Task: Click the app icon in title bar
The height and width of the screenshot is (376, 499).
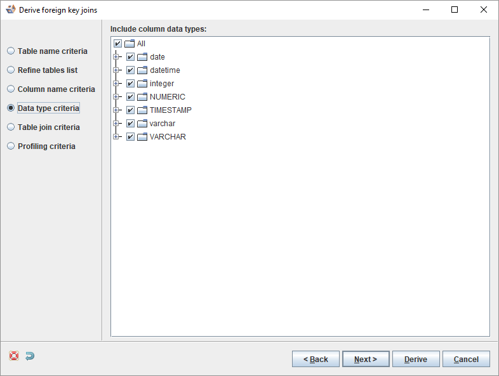Action: pos(10,10)
